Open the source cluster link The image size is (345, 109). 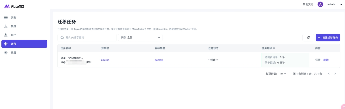pyautogui.click(x=105, y=60)
